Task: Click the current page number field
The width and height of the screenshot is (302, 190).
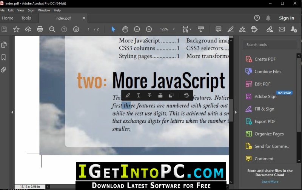Action: tap(89, 29)
